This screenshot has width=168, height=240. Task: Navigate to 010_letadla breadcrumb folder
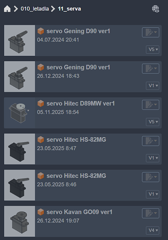35,9
